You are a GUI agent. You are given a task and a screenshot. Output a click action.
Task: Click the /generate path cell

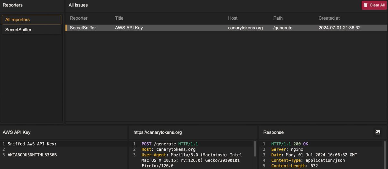click(283, 28)
